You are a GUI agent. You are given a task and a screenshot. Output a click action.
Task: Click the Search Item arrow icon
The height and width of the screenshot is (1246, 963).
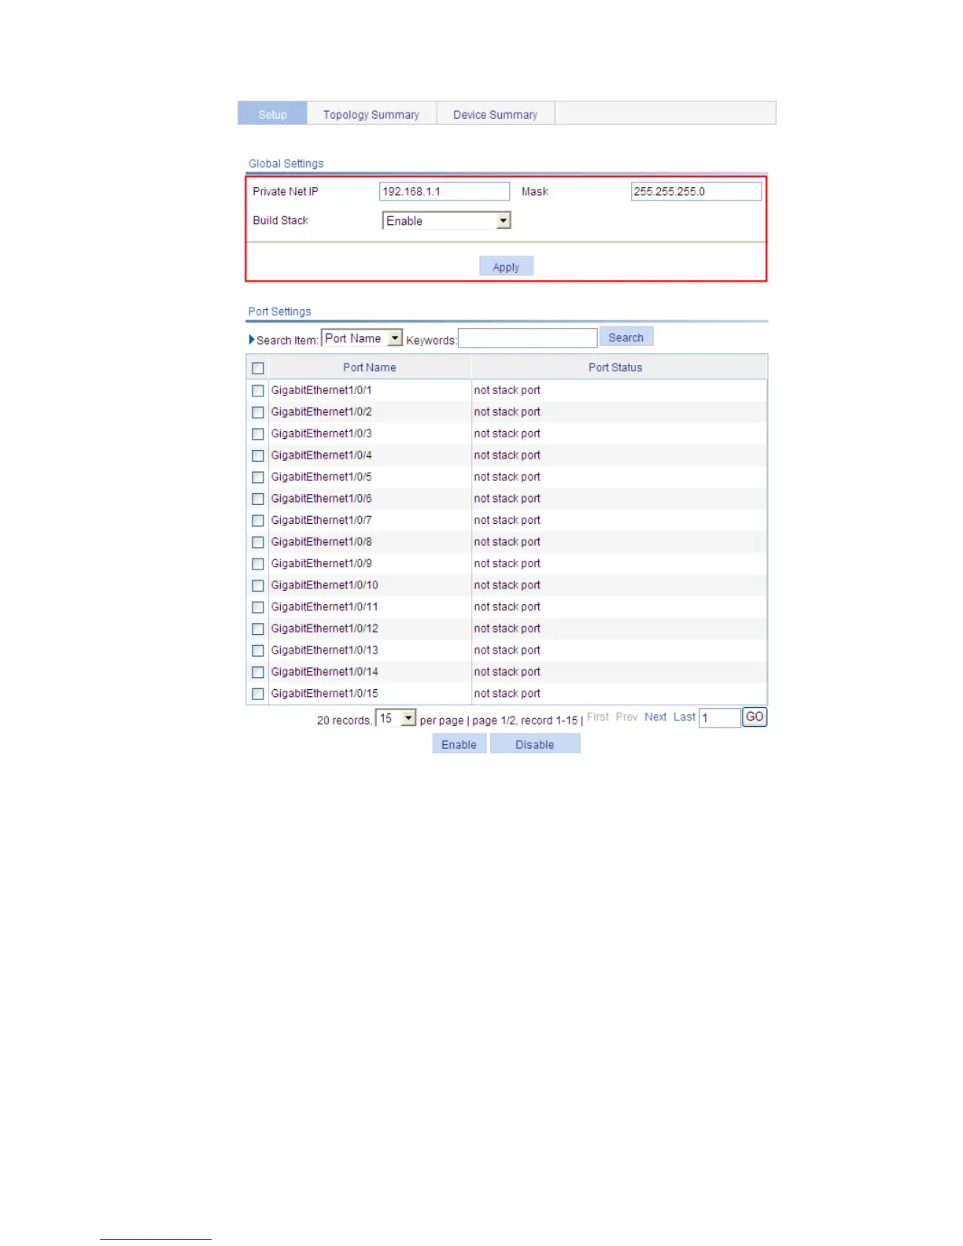pyautogui.click(x=252, y=340)
